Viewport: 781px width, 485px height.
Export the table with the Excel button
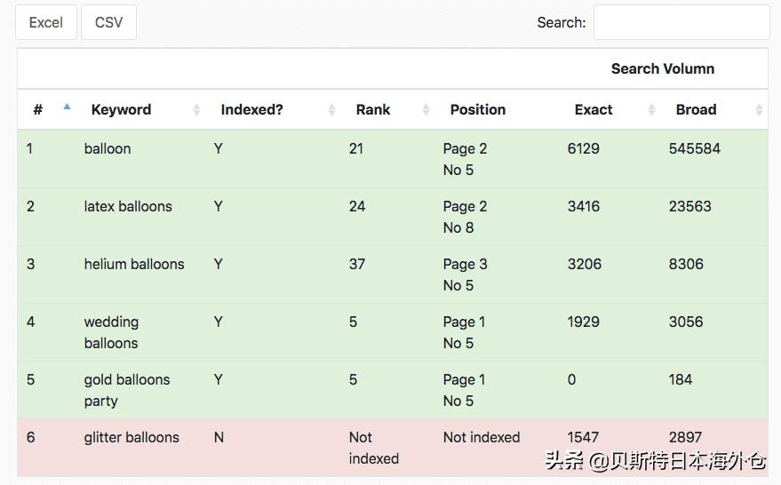46,22
